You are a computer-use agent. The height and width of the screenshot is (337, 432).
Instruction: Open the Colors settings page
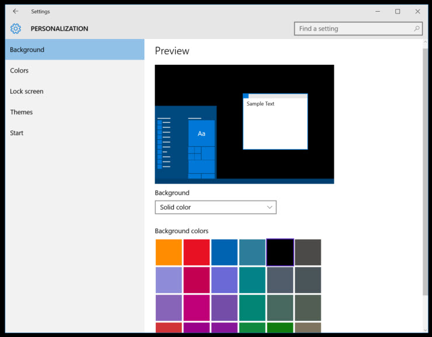click(19, 71)
